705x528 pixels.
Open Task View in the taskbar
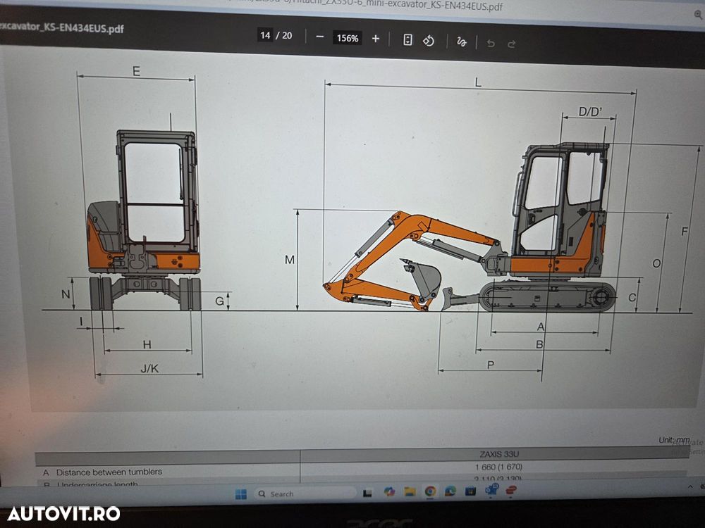(367, 493)
